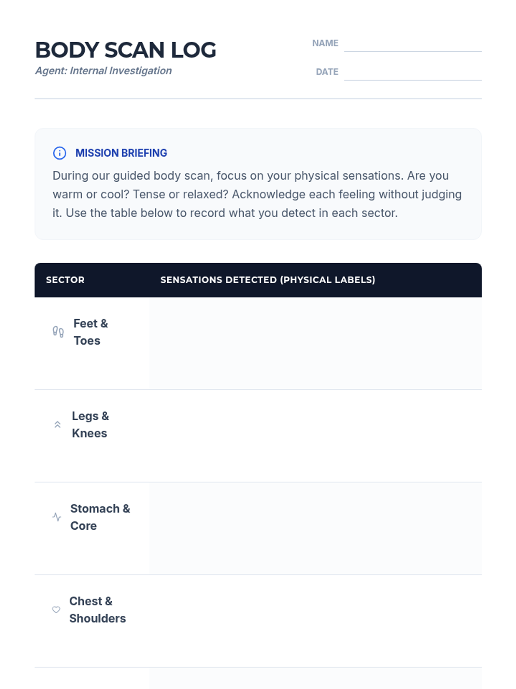Click the Feet & Toes sector label
This screenshot has width=516, height=689.
coord(90,332)
